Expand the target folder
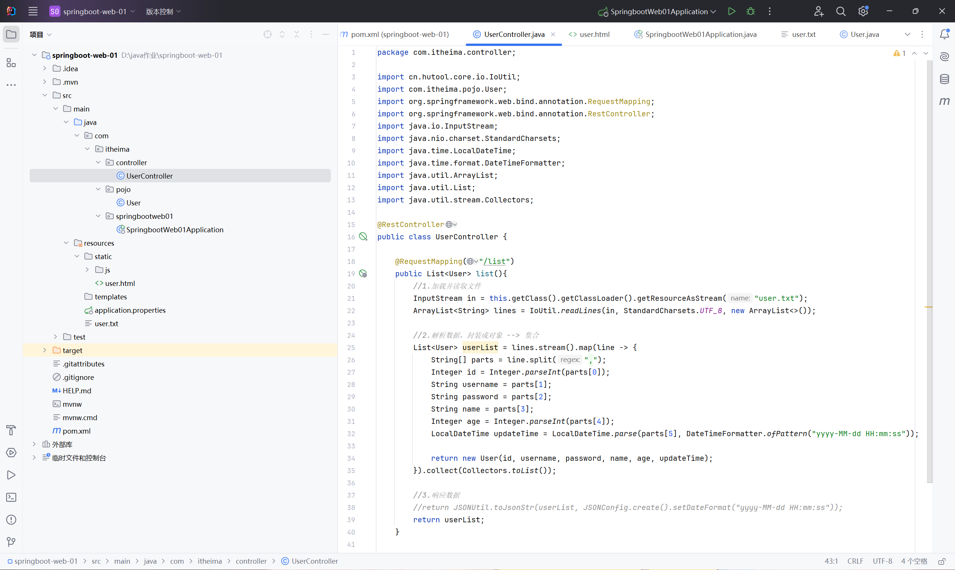 pyautogui.click(x=45, y=350)
